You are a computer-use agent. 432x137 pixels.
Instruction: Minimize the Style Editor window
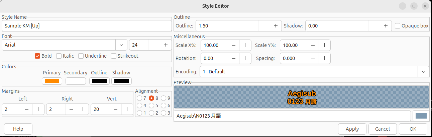pyautogui.click(x=403, y=6)
